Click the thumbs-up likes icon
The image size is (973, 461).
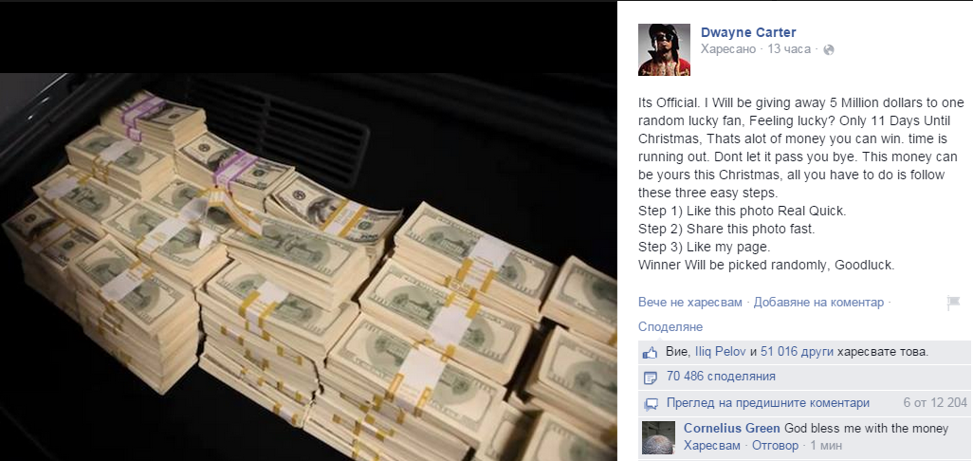pyautogui.click(x=650, y=353)
